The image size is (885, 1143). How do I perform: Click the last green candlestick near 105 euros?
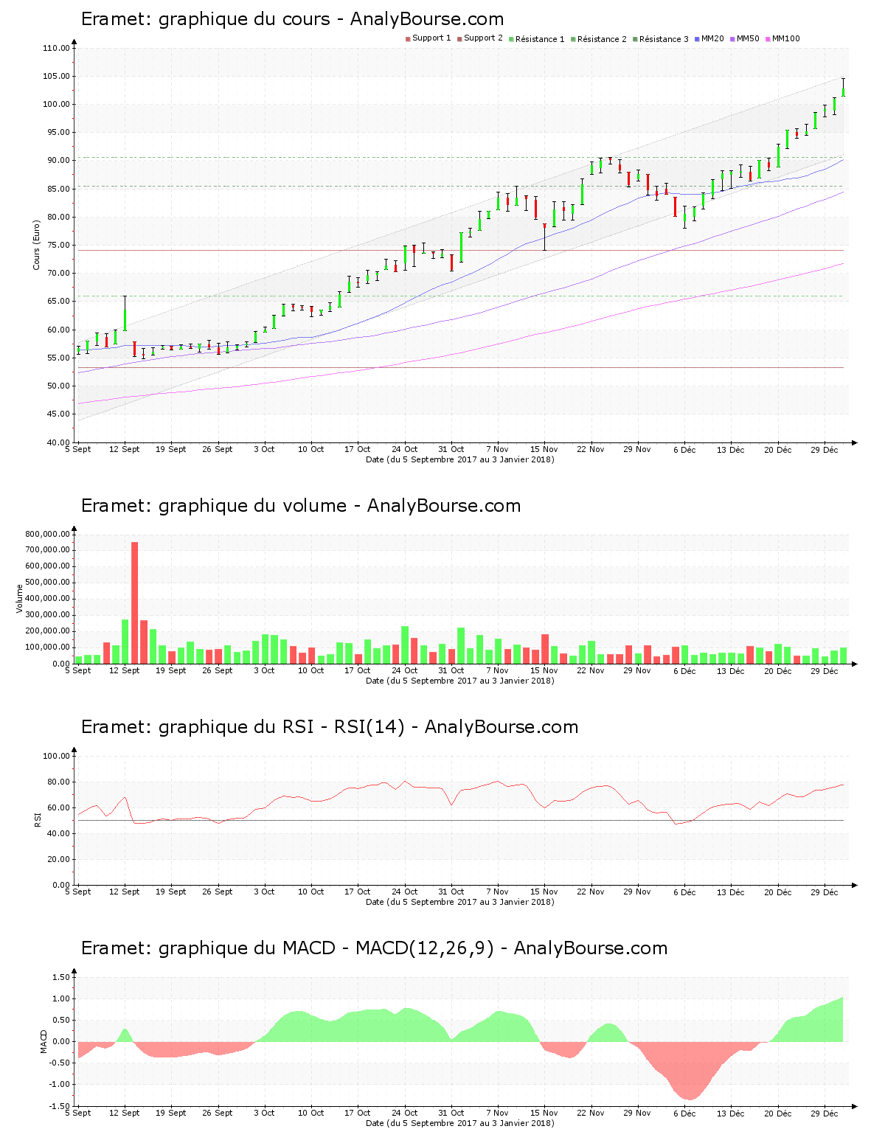(843, 87)
